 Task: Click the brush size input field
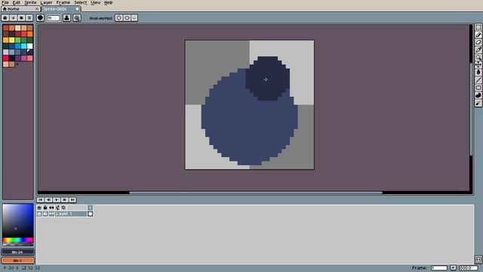tap(54, 18)
